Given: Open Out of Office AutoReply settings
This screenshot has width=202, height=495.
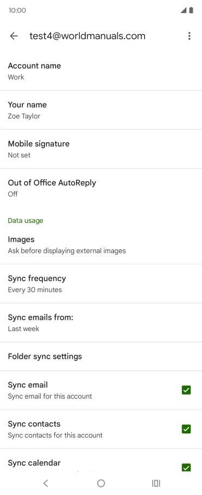Looking at the screenshot, I should click(x=101, y=188).
